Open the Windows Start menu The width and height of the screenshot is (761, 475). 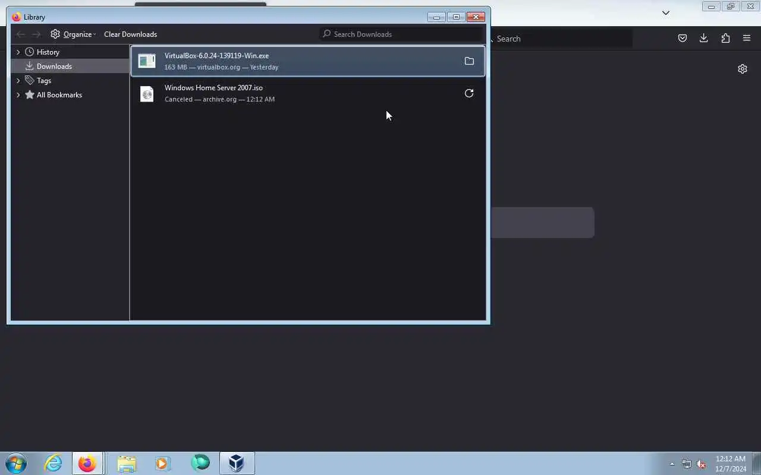16,463
